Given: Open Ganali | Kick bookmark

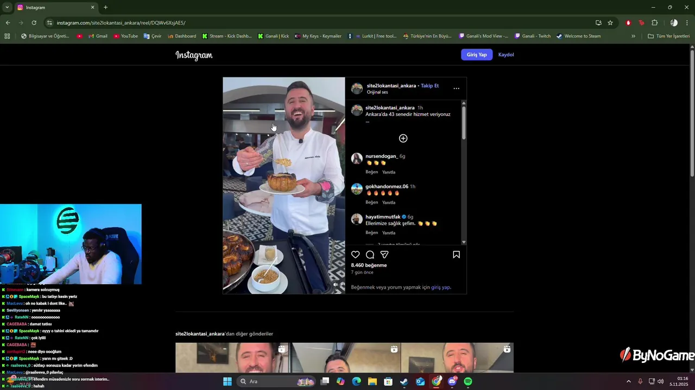Looking at the screenshot, I should click(273, 36).
